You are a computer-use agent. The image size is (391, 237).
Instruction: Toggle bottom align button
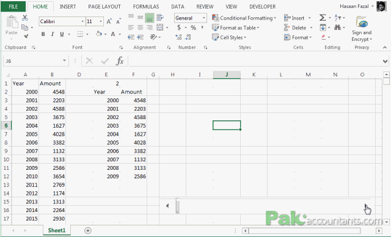coord(149,18)
